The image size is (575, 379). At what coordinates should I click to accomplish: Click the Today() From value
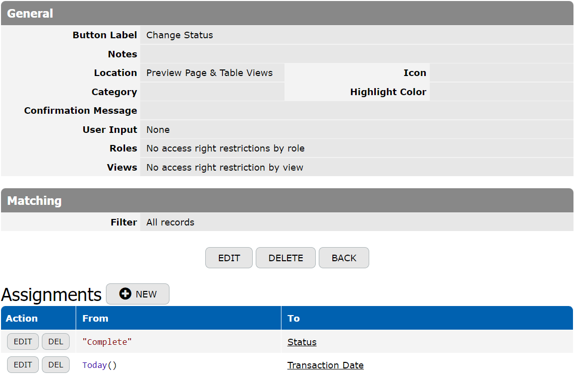coord(99,365)
